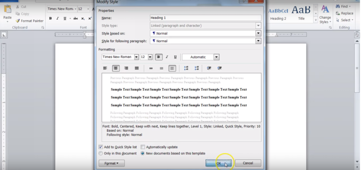The image size is (361, 170).
Task: Click Cancel in Modify Style dialog
Action: point(248,163)
